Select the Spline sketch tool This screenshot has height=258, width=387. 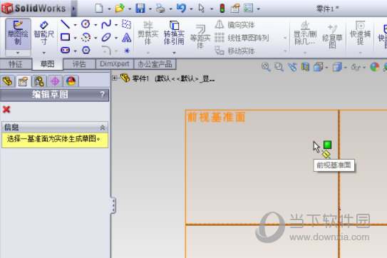tap(106, 24)
